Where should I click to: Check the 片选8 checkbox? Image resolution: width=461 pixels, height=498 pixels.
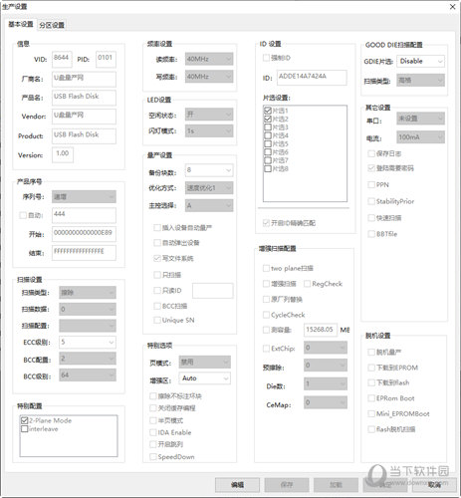coord(268,168)
